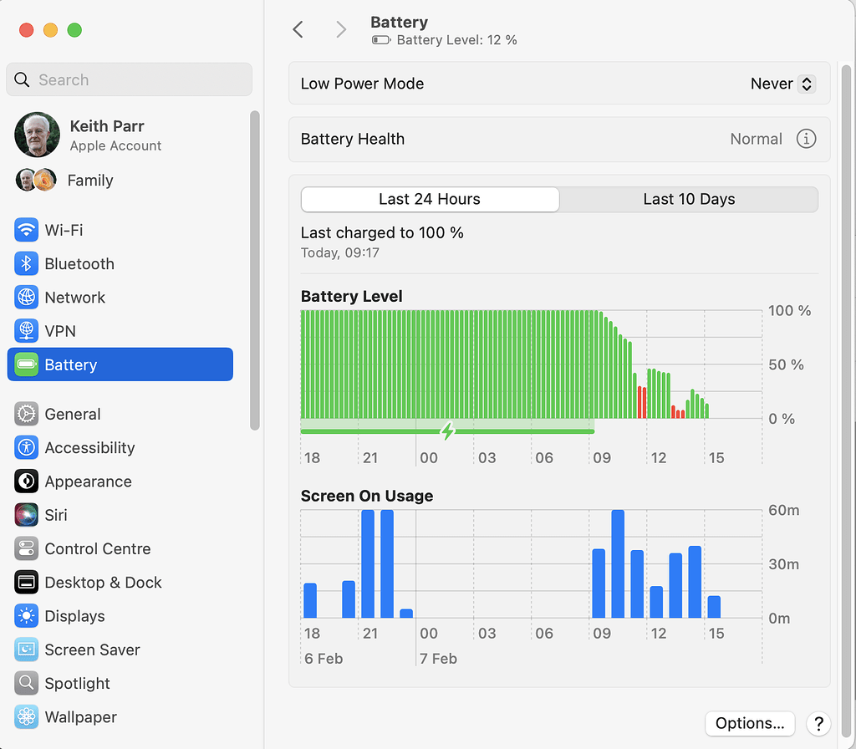Open Screen Saver settings
856x749 pixels.
click(x=92, y=650)
